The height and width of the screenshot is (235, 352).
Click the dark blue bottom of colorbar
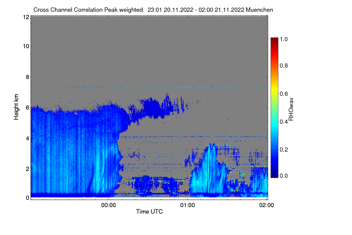(274, 175)
